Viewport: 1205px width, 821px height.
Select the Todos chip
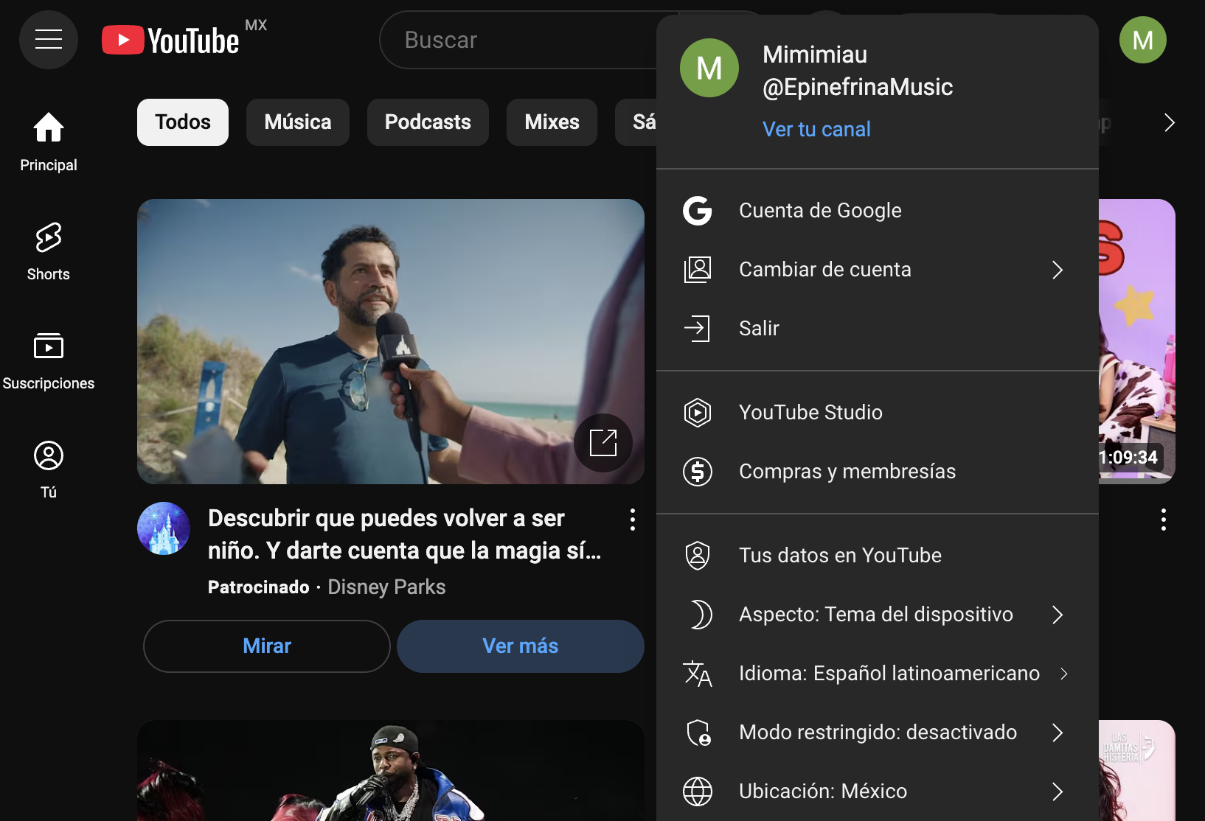click(x=183, y=122)
